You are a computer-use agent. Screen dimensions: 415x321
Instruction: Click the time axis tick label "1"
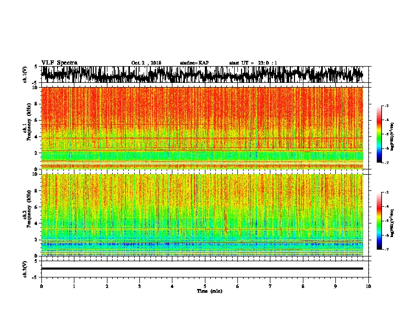pos(74,286)
